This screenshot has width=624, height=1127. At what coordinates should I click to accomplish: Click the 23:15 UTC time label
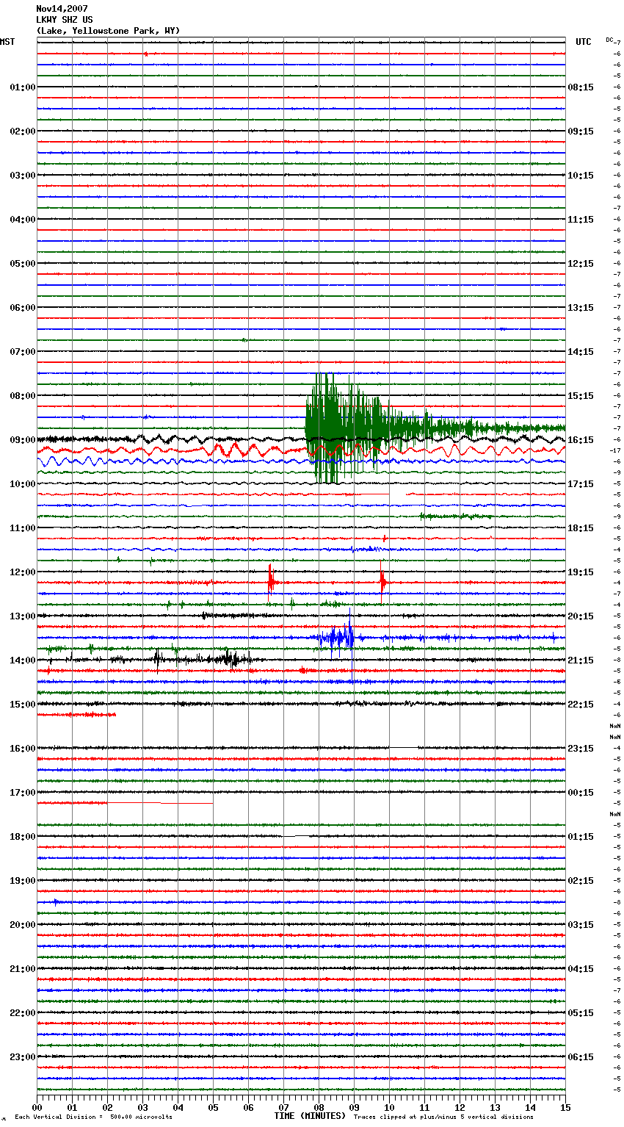click(581, 749)
